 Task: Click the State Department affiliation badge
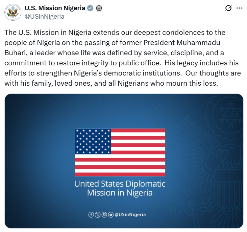point(99,8)
